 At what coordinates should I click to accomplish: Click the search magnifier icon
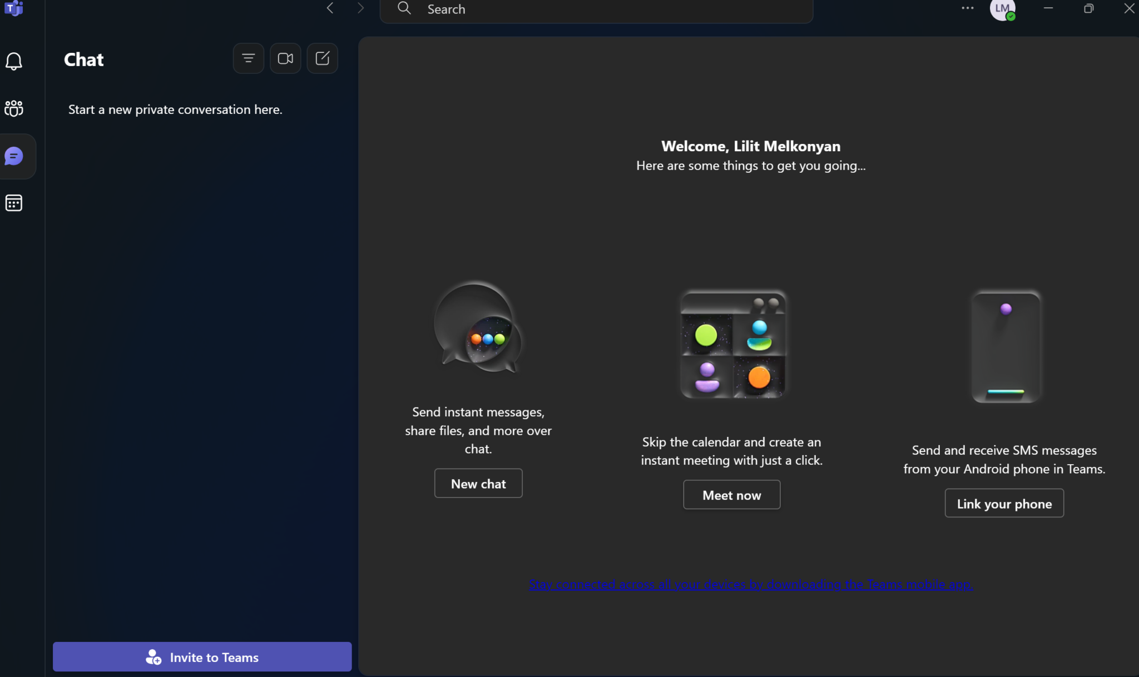click(404, 8)
